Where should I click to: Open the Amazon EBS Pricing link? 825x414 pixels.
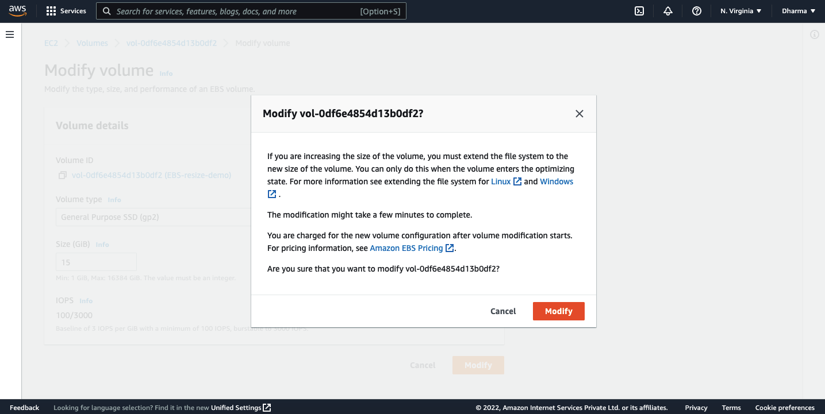click(x=412, y=248)
